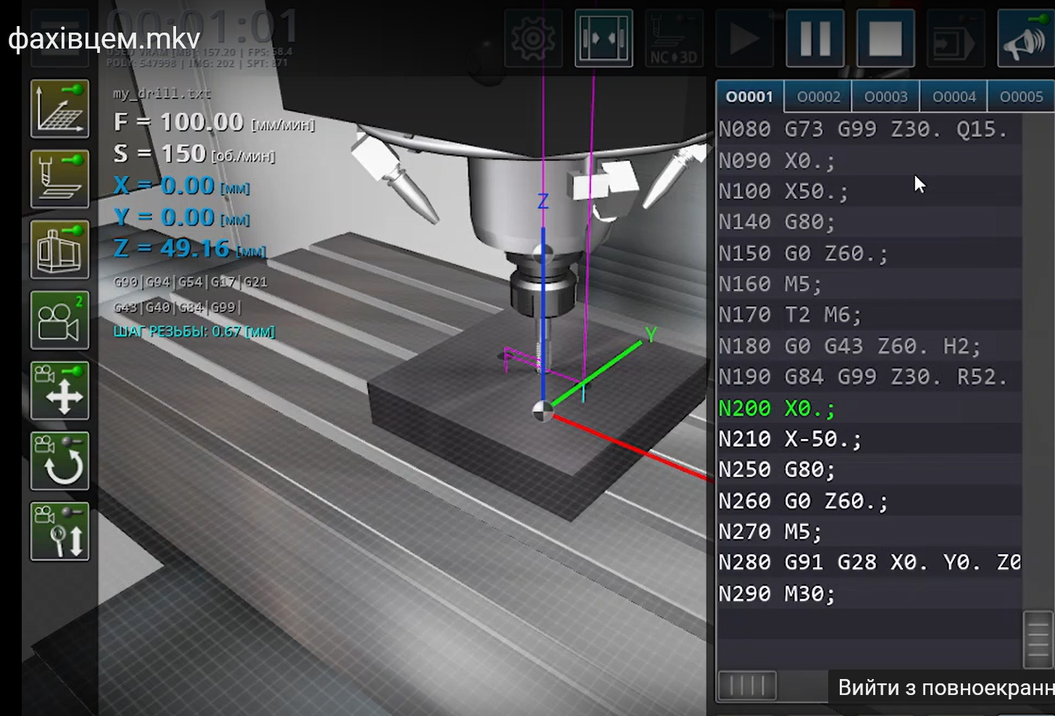This screenshot has width=1055, height=716.
Task: Pause the running simulation
Action: click(814, 38)
